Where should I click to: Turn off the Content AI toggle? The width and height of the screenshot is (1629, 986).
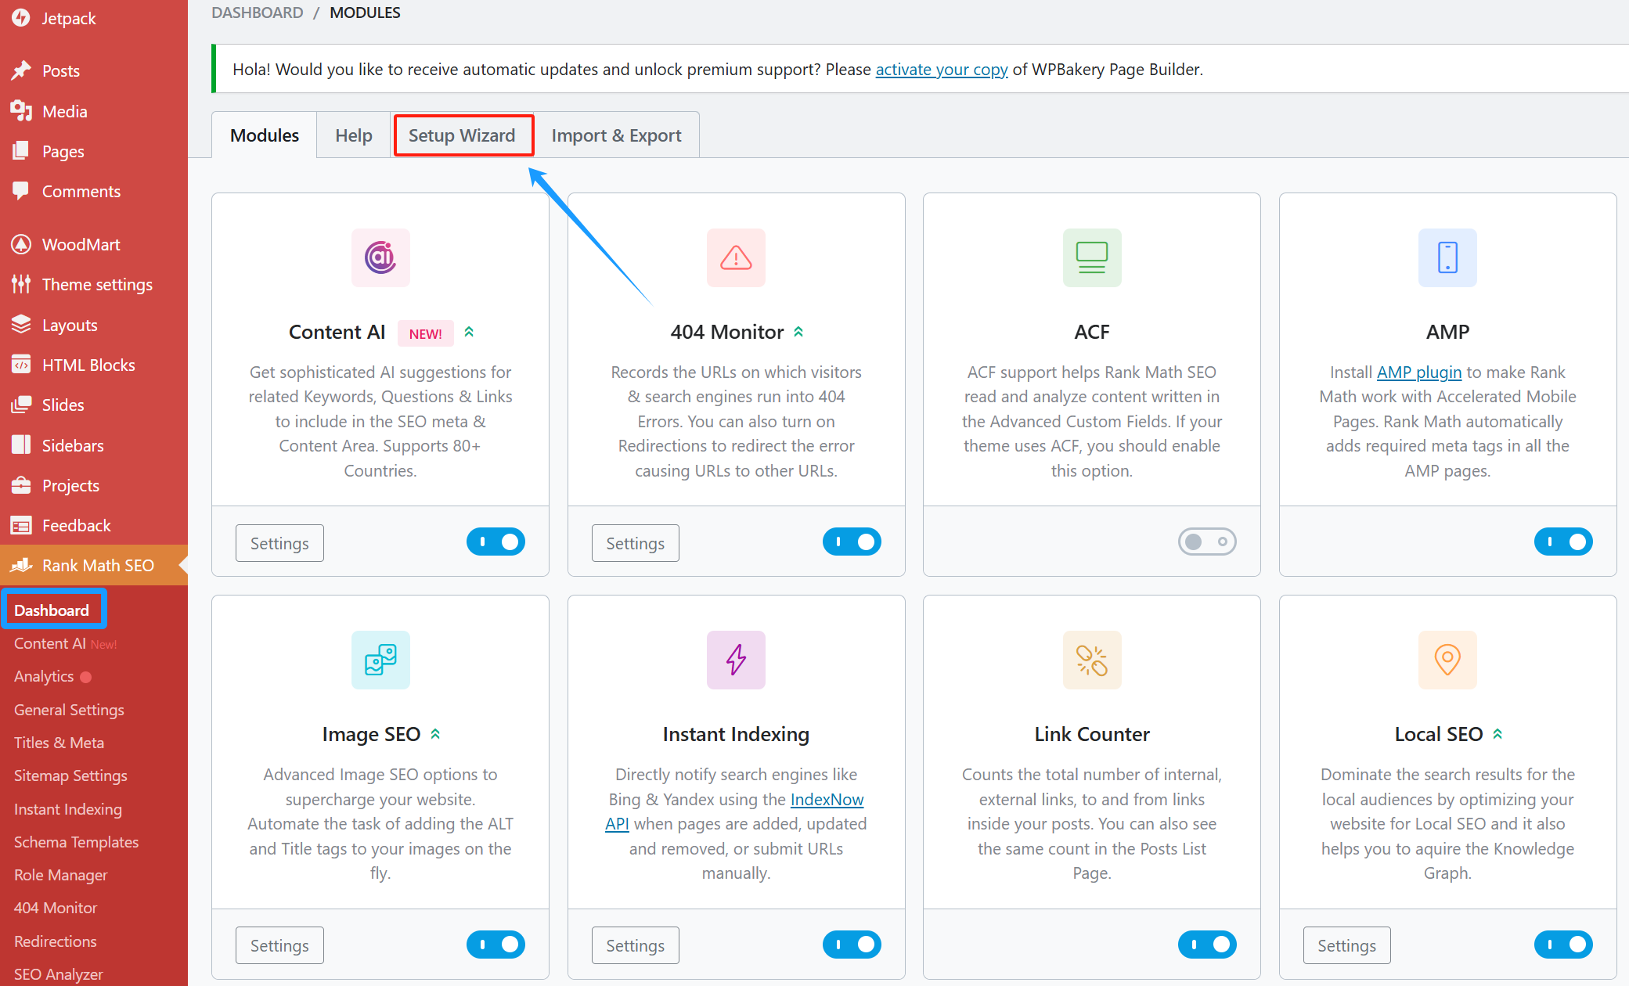coord(496,542)
